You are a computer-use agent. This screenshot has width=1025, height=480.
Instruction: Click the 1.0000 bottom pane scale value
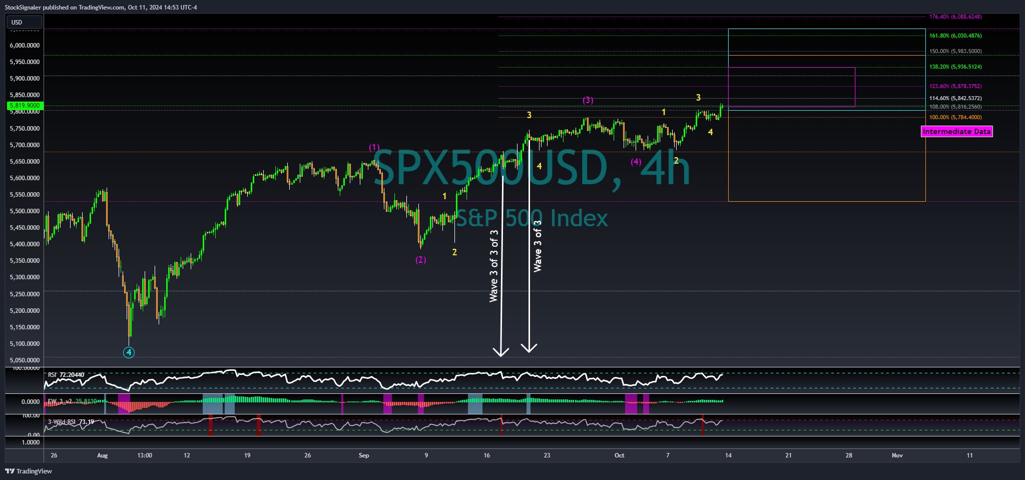[31, 442]
